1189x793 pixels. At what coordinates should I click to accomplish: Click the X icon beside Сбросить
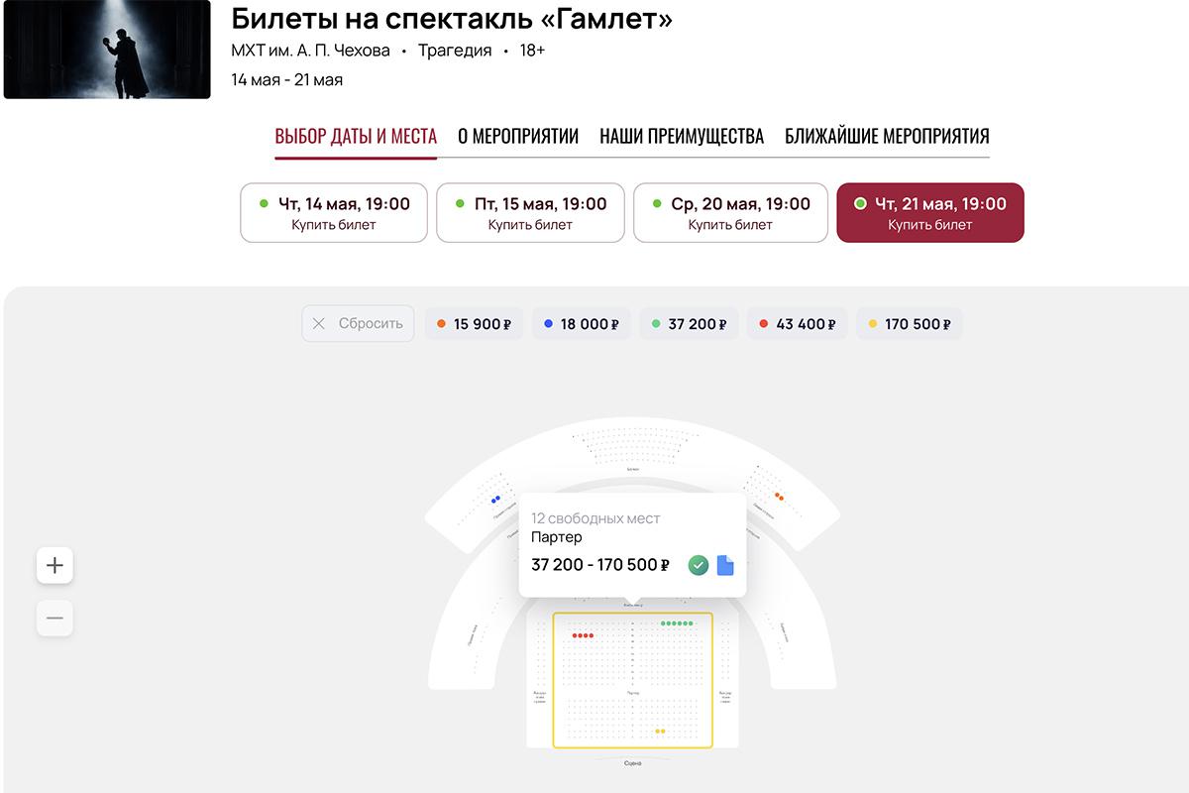(318, 323)
